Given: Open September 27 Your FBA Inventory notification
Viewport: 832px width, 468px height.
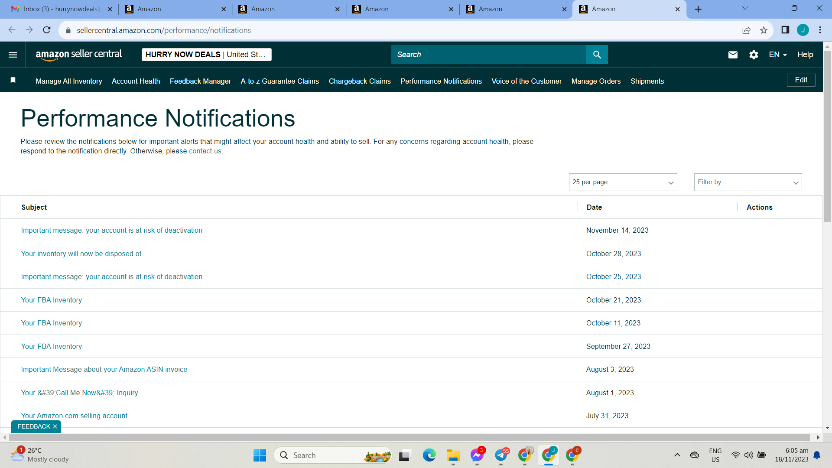Looking at the screenshot, I should coord(51,346).
